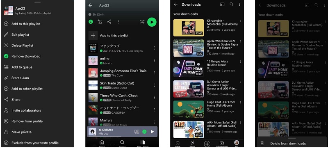
Task: Tap album art for Those Who Can't, Cheat
Action: click(x=93, y=97)
